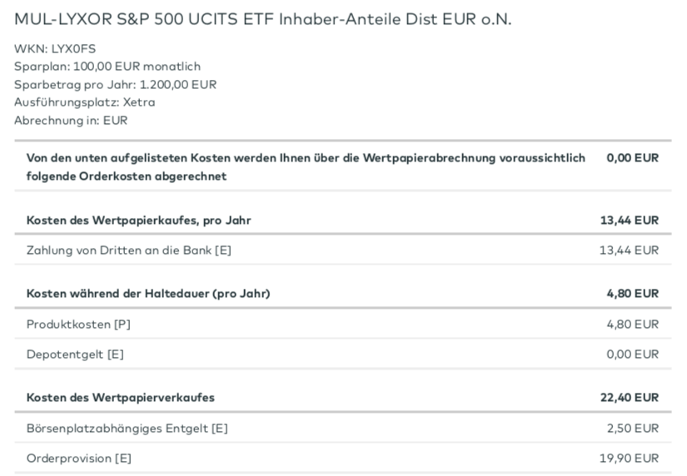This screenshot has width=687, height=476.
Task: Click the Orderkosten abgerechnet header sentence
Action: click(x=306, y=166)
